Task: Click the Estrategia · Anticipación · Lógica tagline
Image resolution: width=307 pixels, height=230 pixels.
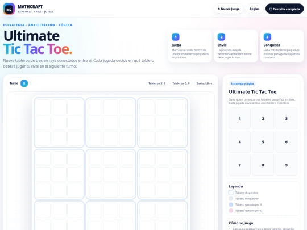Action: click(38, 25)
